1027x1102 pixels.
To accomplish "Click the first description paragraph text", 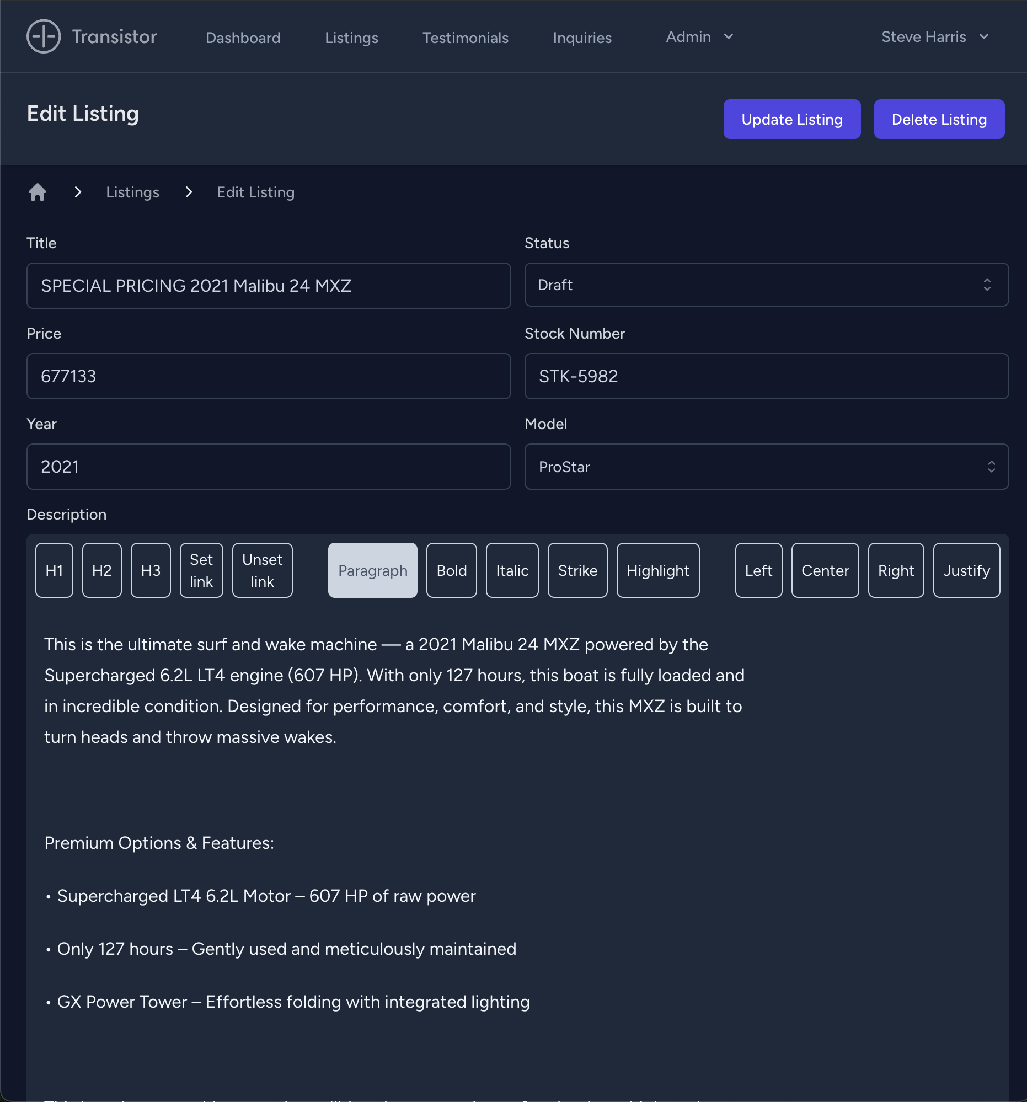I will pyautogui.click(x=394, y=691).
